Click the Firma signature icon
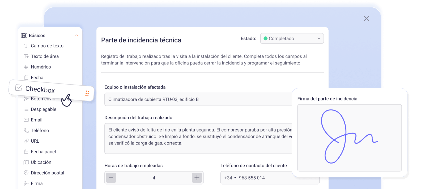This screenshot has height=189, width=425. click(26, 183)
